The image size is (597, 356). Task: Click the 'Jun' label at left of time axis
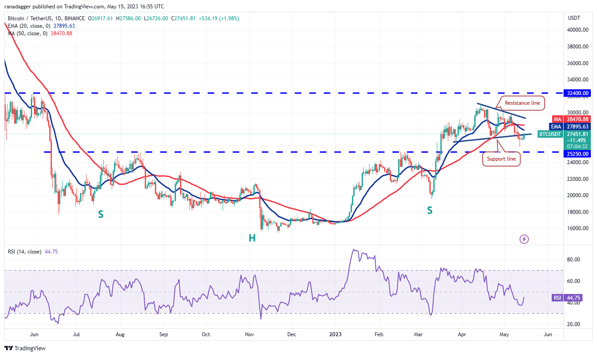(x=34, y=334)
